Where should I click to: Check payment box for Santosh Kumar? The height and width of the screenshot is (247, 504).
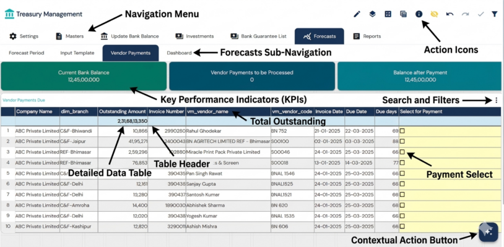coord(402,195)
